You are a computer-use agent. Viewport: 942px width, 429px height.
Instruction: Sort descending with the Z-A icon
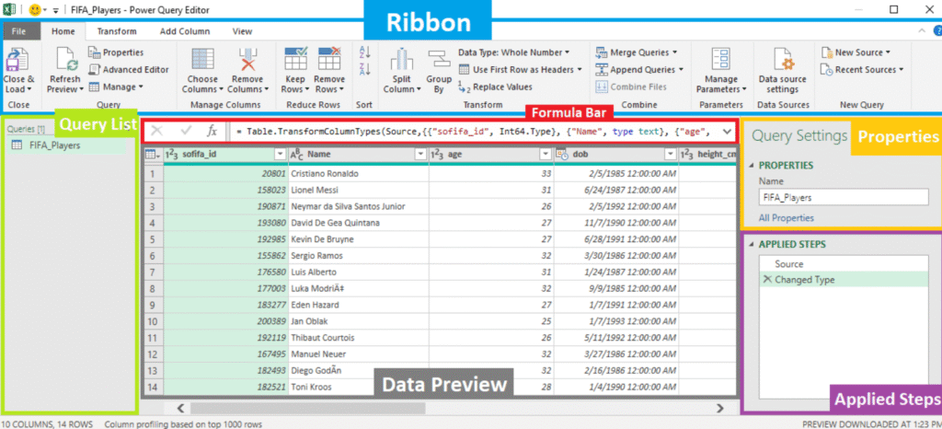[364, 69]
